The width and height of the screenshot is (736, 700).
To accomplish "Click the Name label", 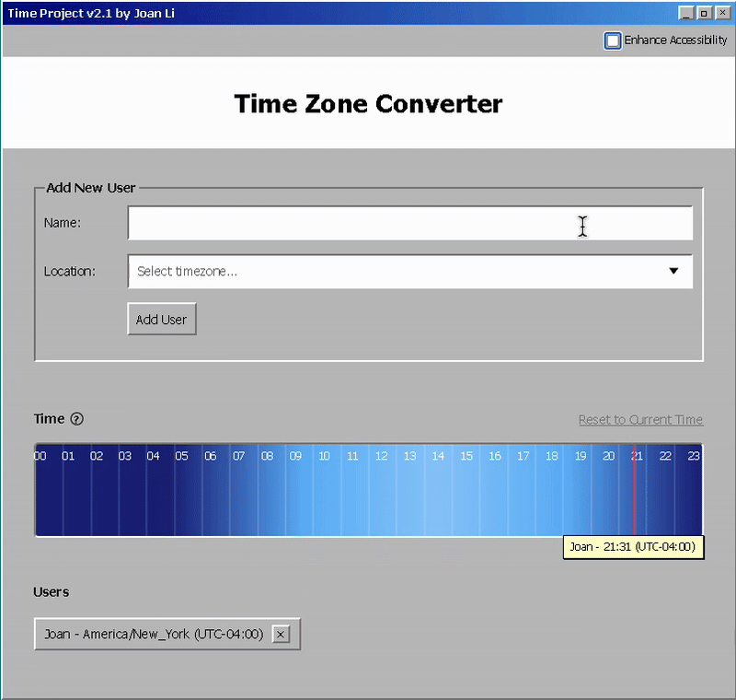I will coord(63,223).
